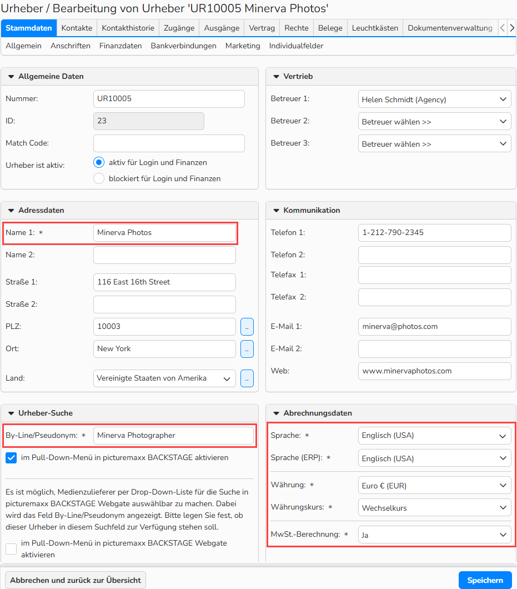Focus the Name 1 input field
Image resolution: width=517 pixels, height=589 pixels.
[164, 232]
